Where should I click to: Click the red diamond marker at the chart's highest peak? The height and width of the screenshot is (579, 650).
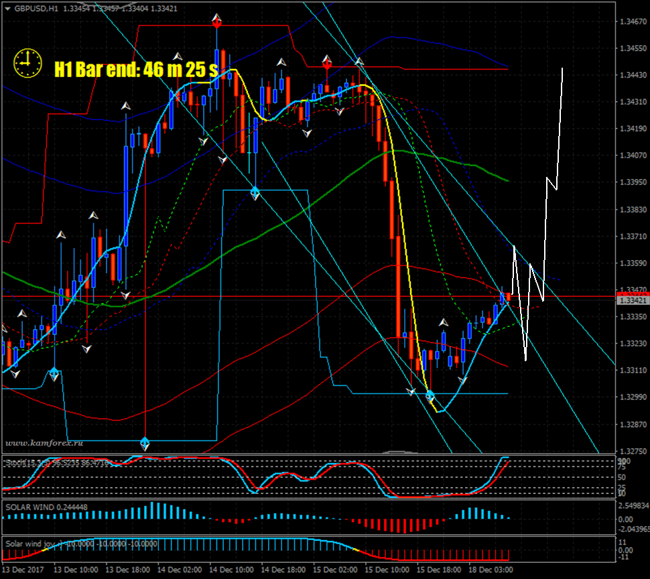point(217,24)
